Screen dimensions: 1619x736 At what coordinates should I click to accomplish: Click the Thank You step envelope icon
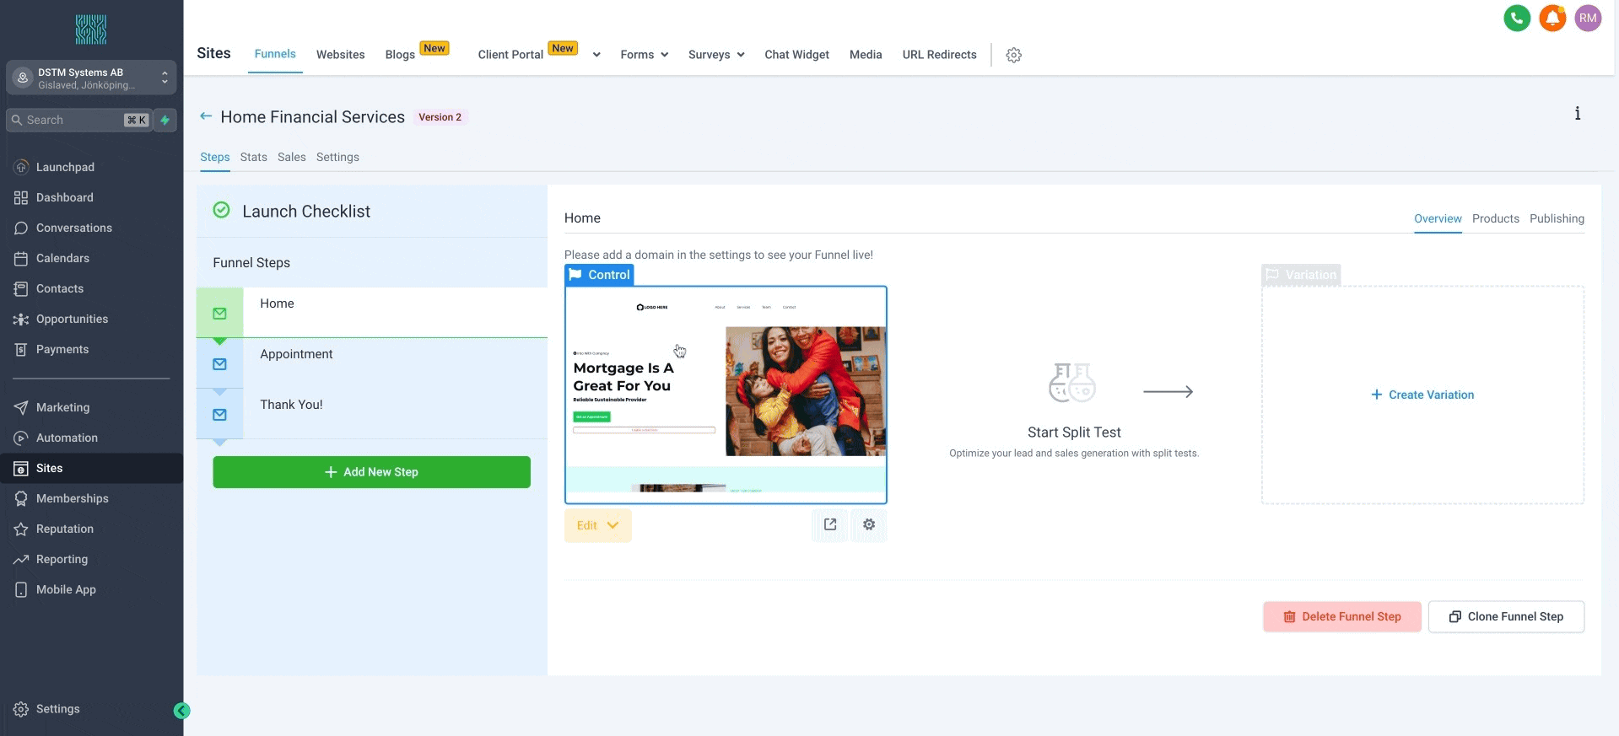pos(219,415)
